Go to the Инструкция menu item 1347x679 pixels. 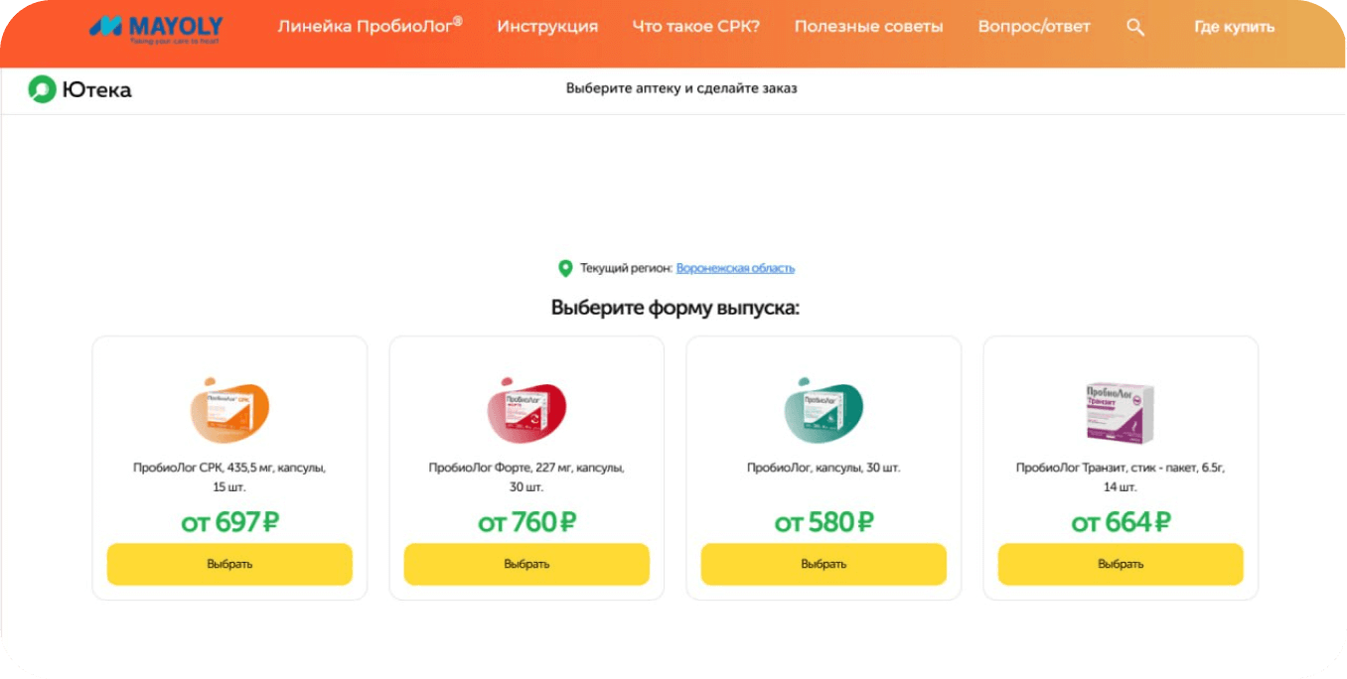pyautogui.click(x=547, y=27)
